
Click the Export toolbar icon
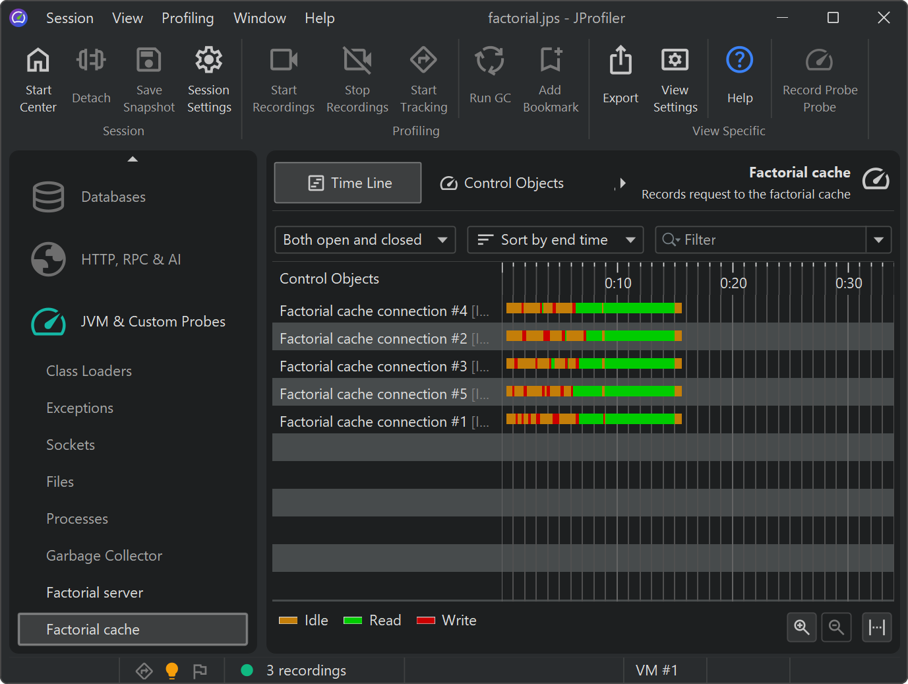tap(620, 61)
